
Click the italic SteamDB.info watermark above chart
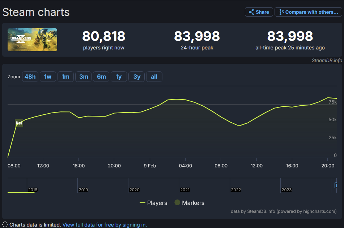pos(327,60)
